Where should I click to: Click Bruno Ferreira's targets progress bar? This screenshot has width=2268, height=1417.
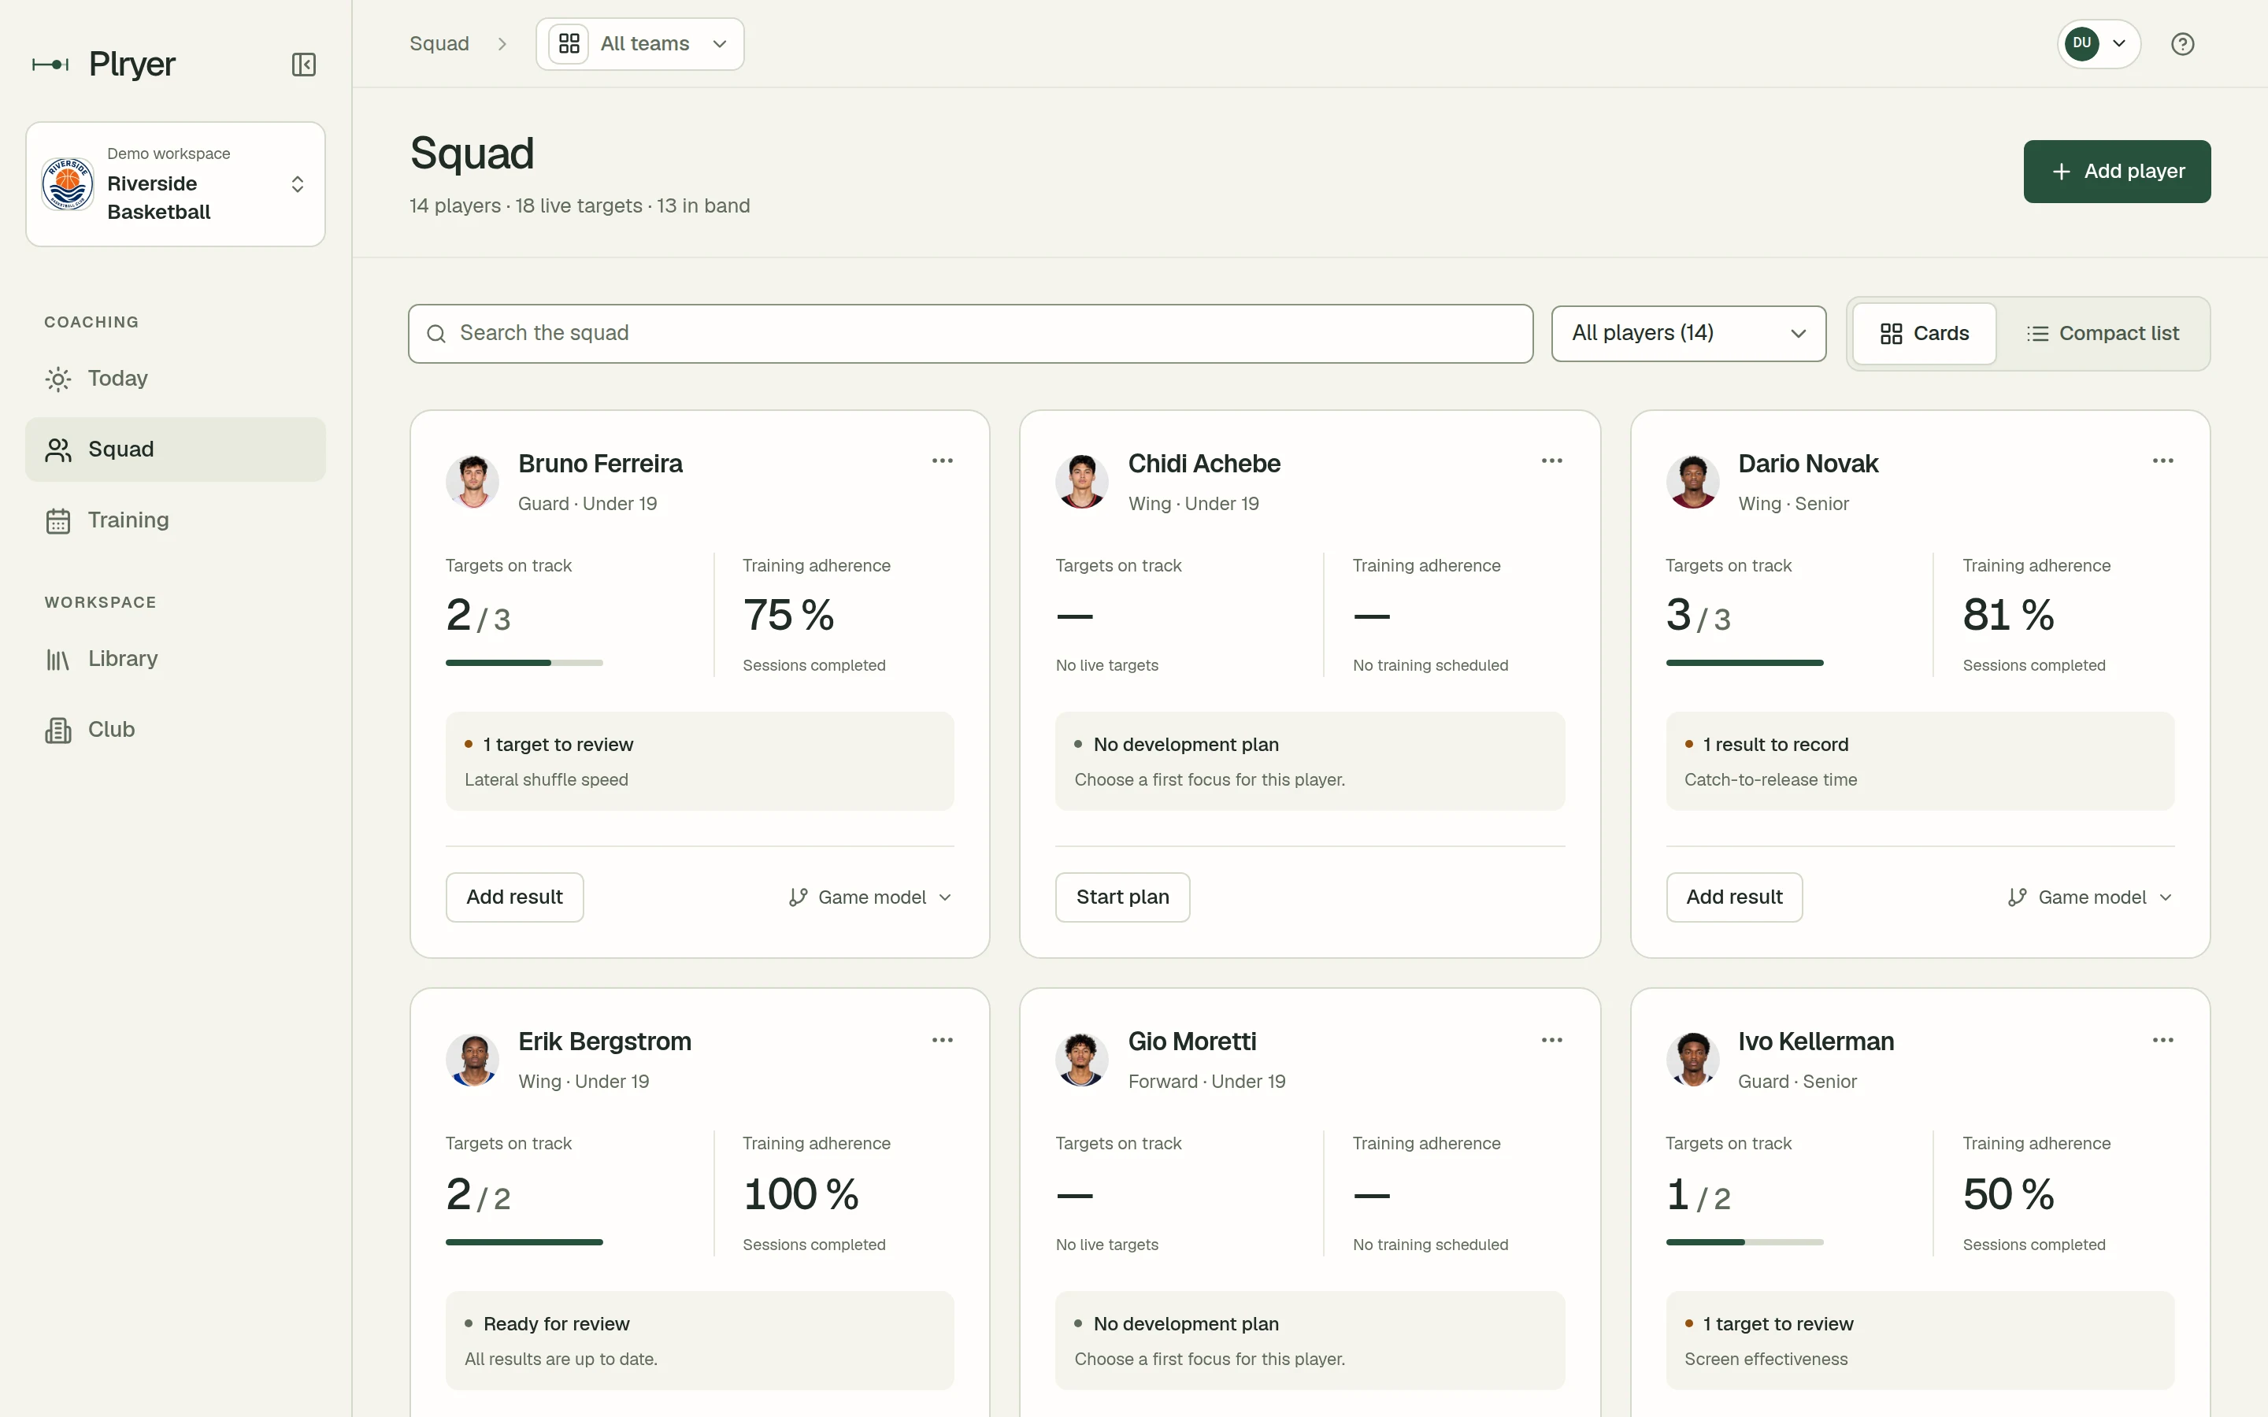pos(524,664)
